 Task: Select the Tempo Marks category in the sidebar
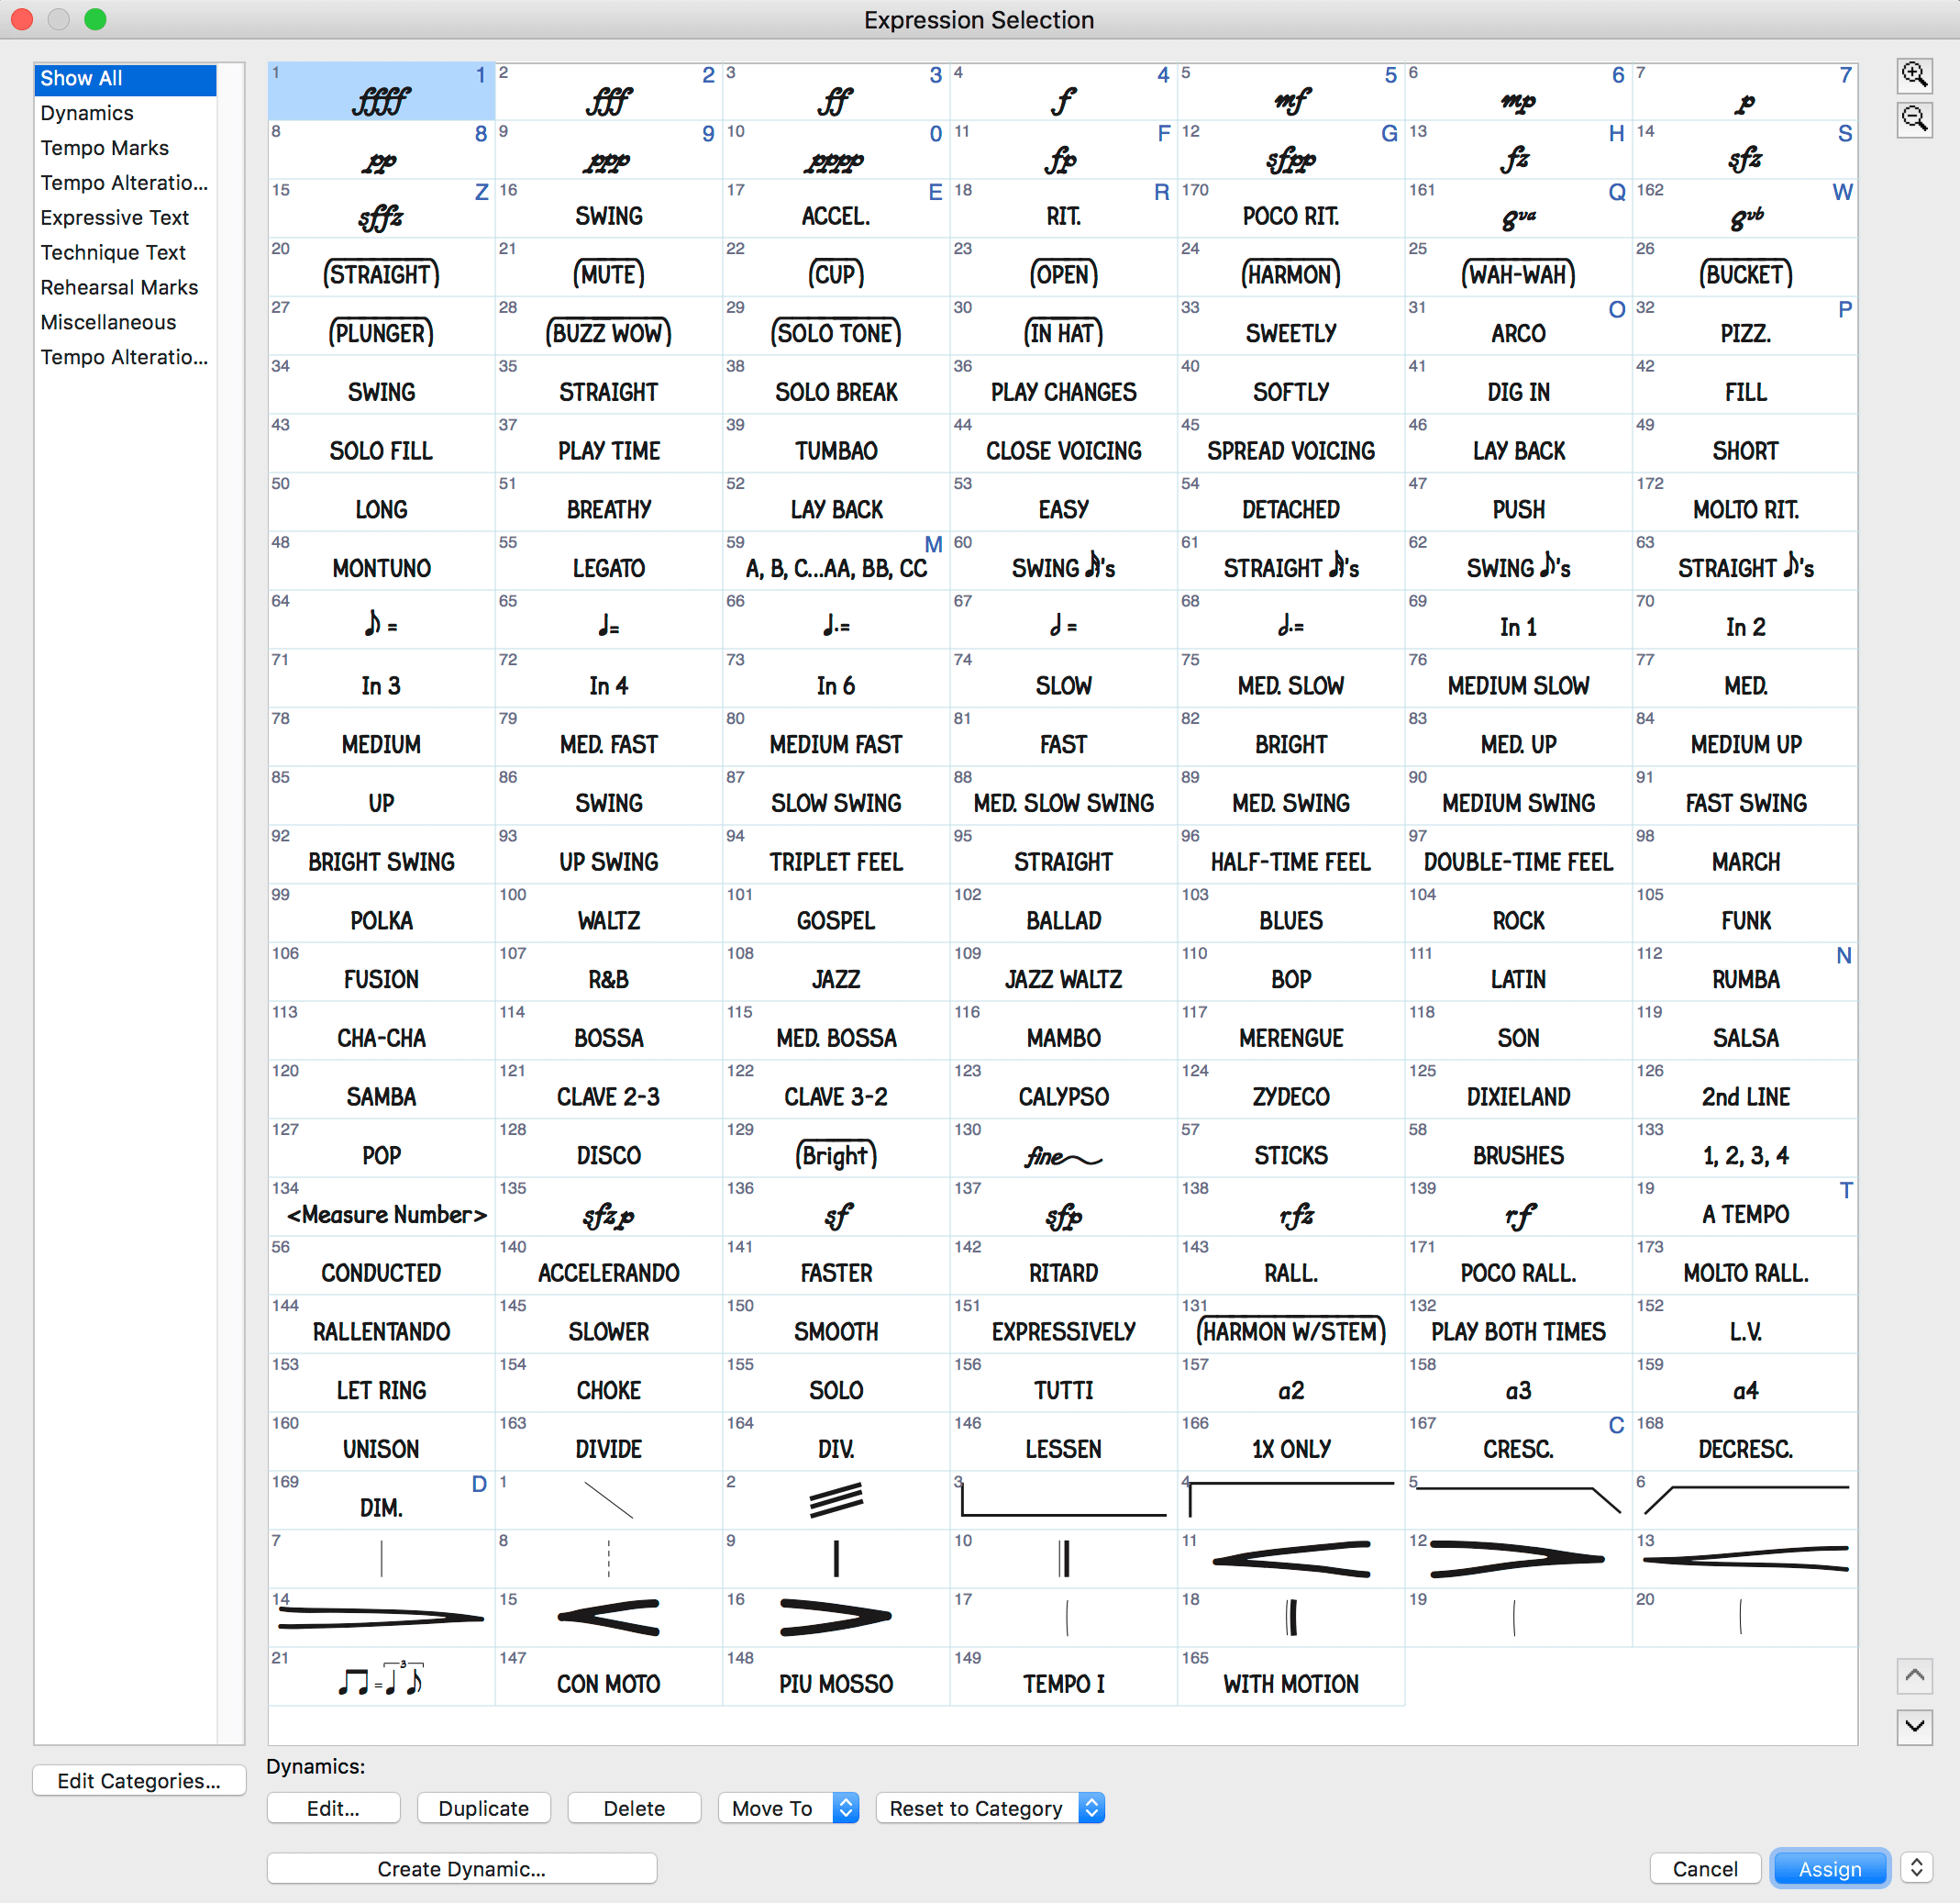click(105, 147)
